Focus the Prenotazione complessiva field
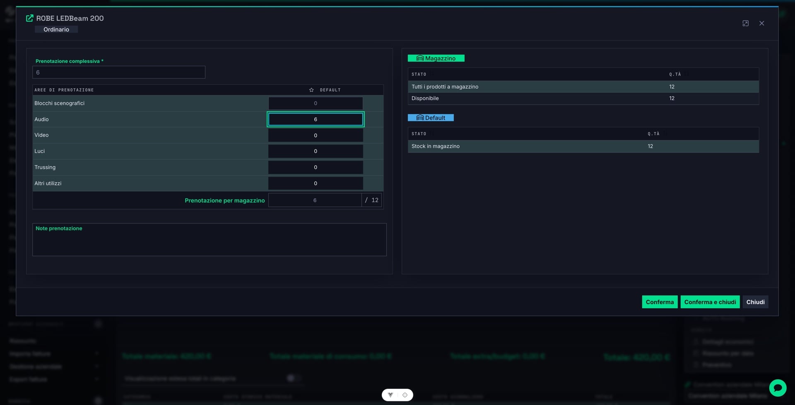795x405 pixels. (x=119, y=72)
